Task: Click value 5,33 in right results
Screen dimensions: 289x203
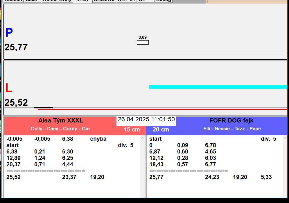Action: tap(266, 177)
